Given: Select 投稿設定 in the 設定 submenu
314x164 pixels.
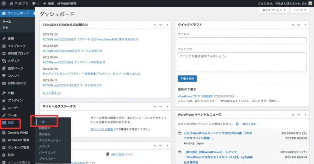Looking at the screenshot, I should pyautogui.click(x=45, y=128).
